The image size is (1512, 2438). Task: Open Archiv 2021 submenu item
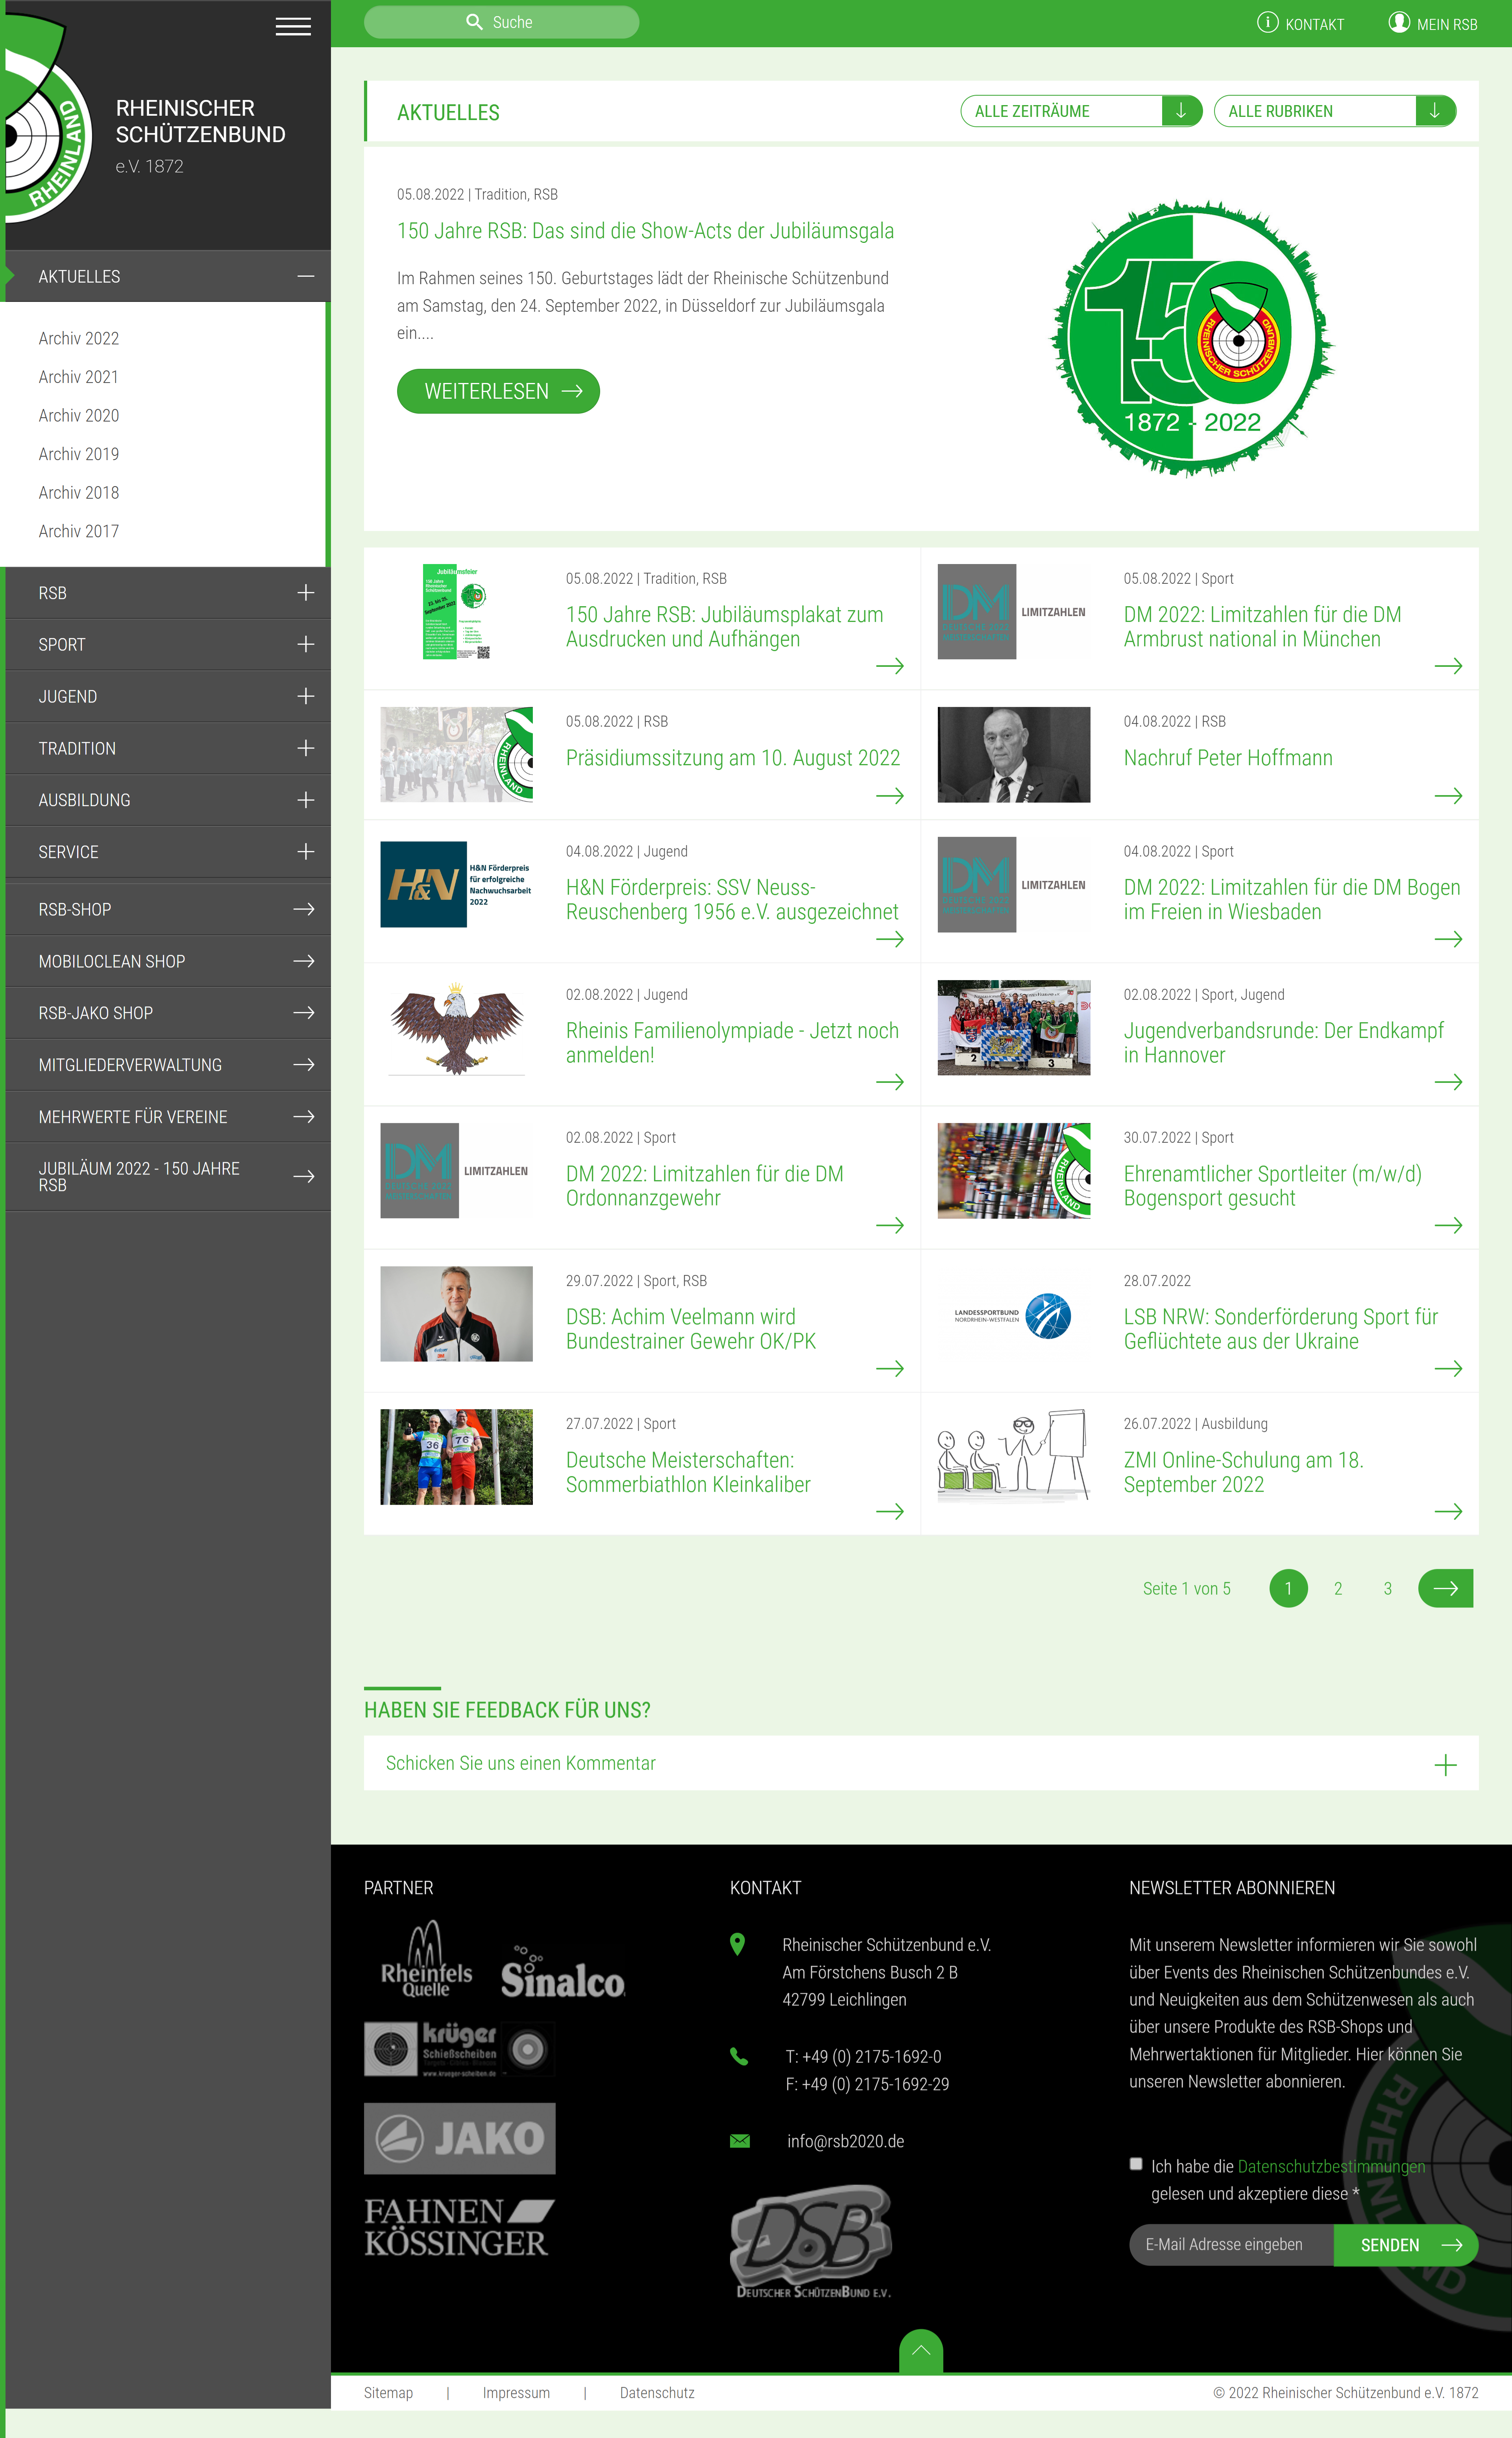click(79, 377)
